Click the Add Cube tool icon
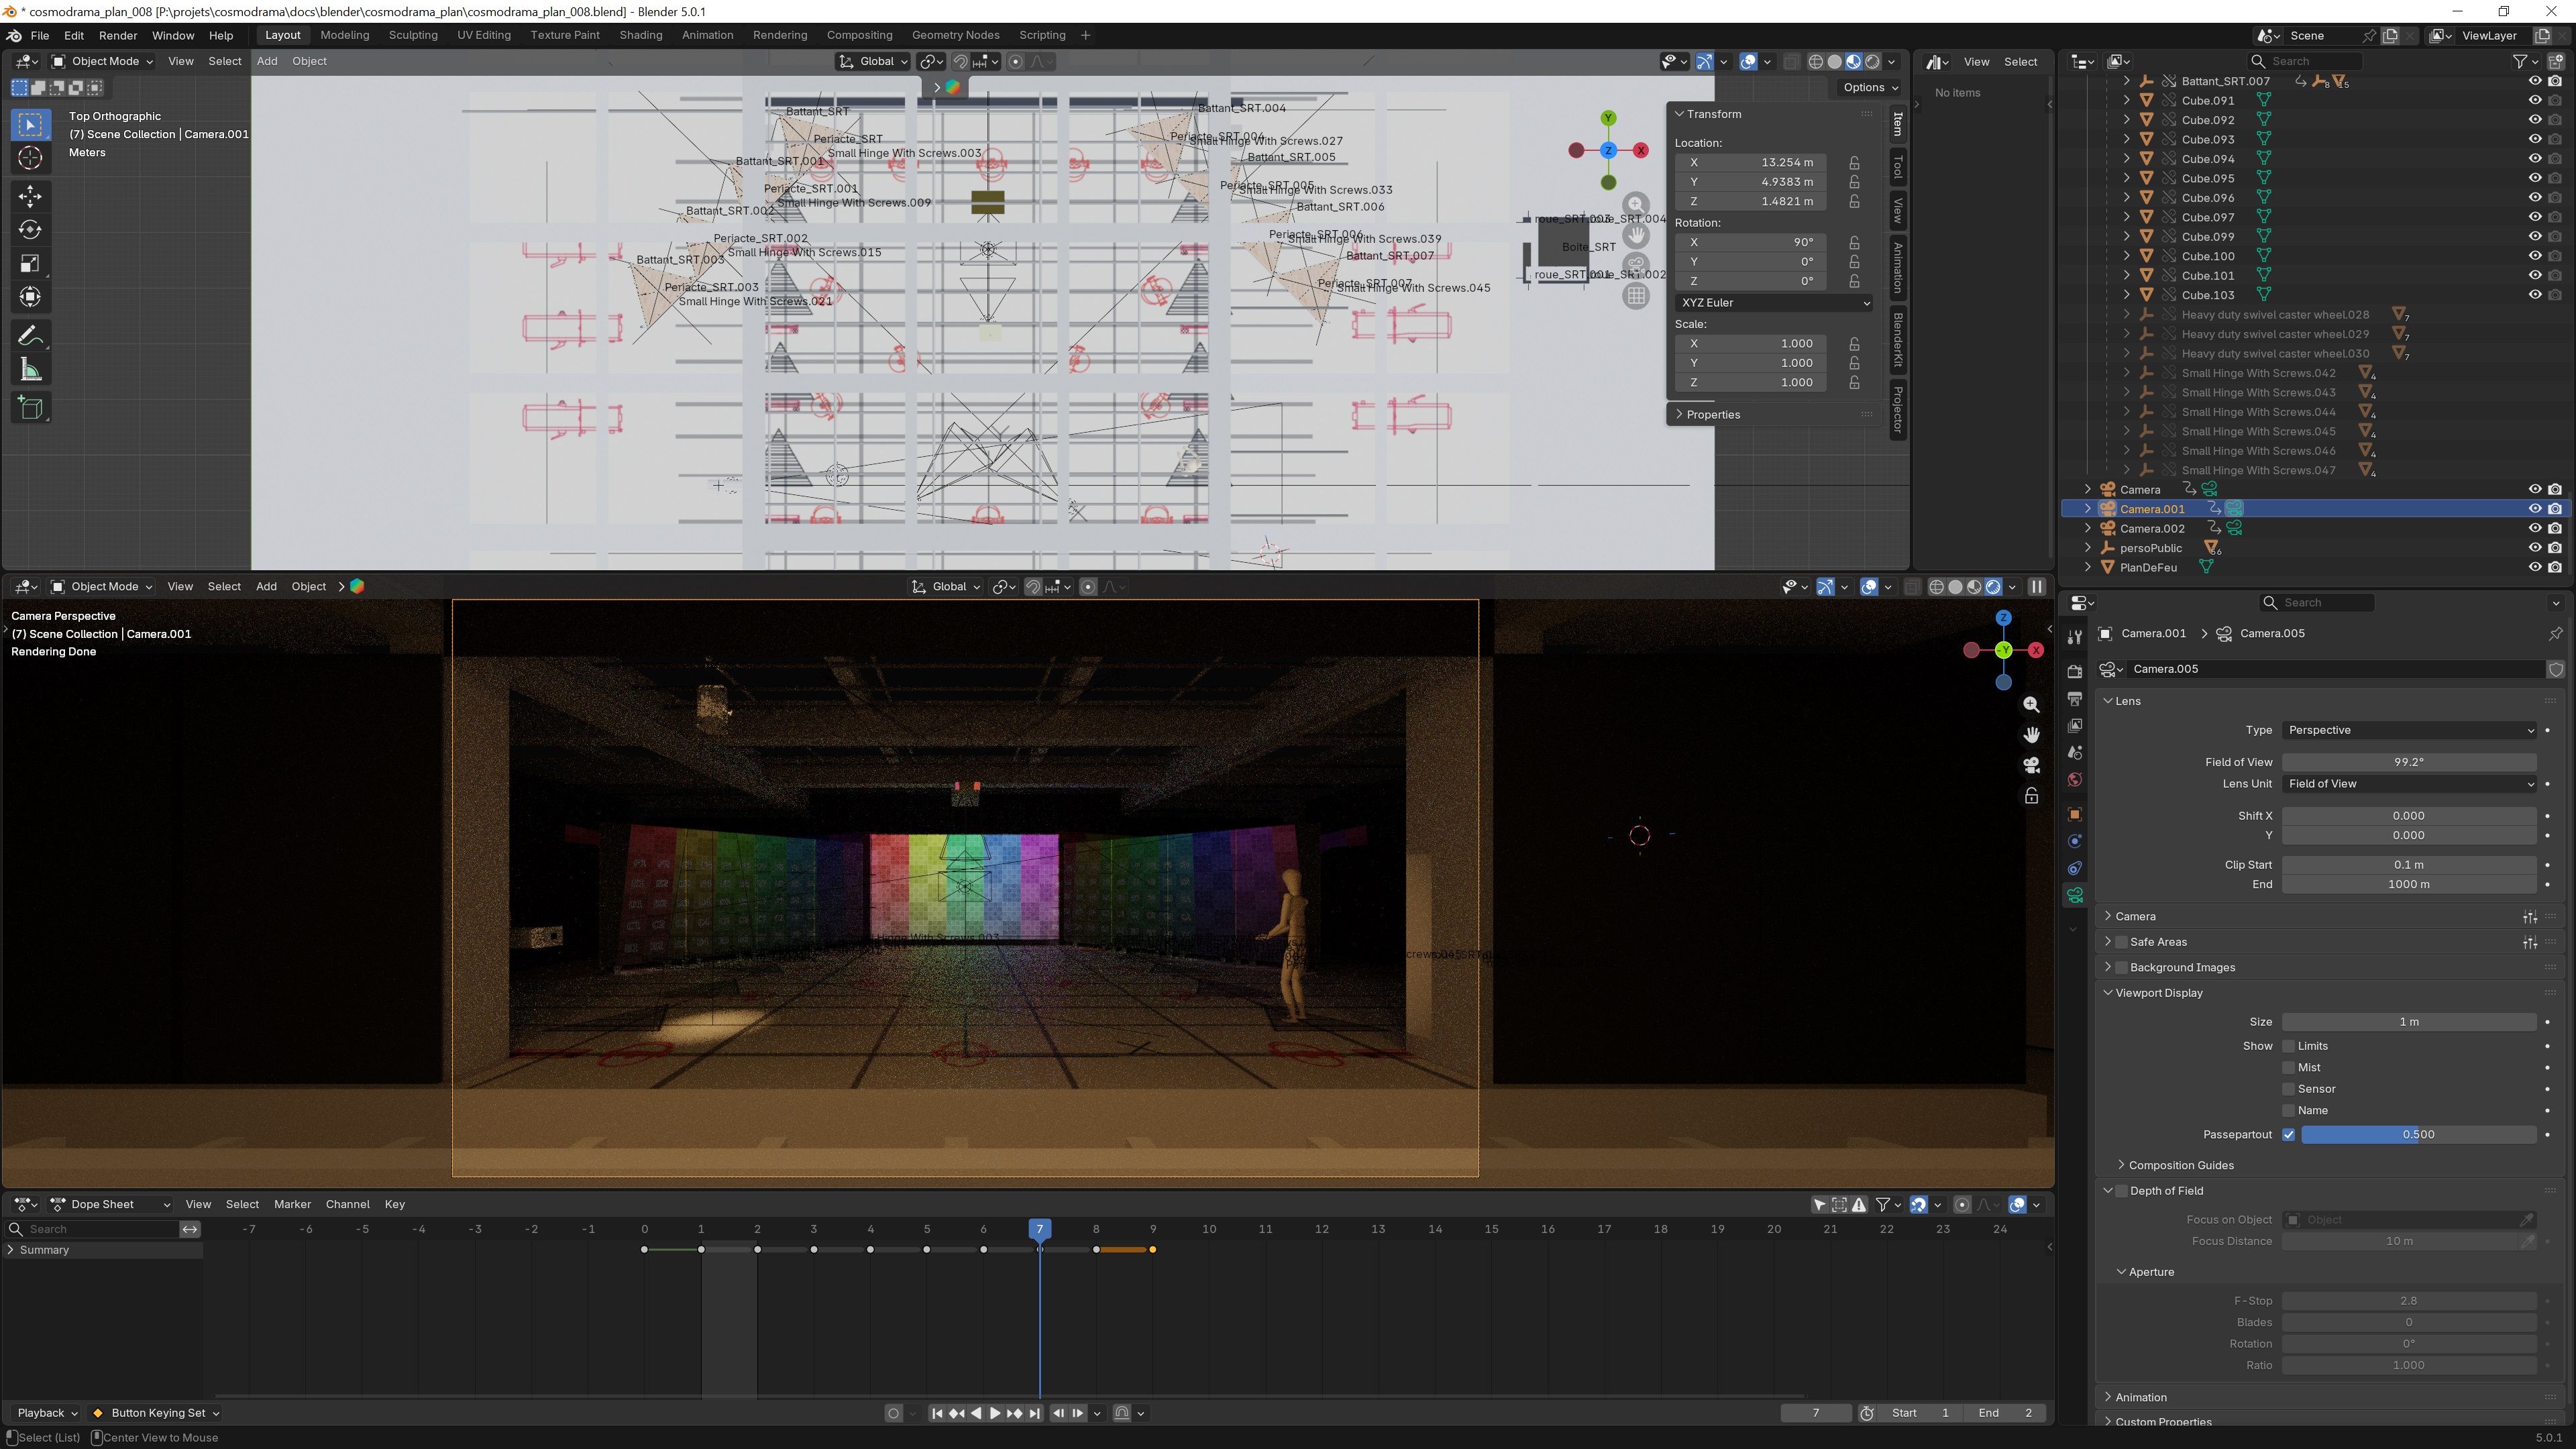 pyautogui.click(x=30, y=407)
